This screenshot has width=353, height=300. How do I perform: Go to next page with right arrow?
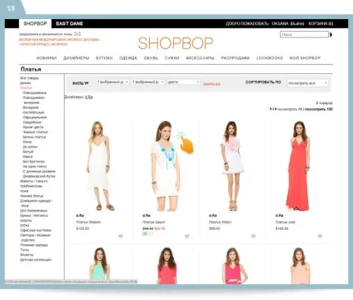point(276,109)
